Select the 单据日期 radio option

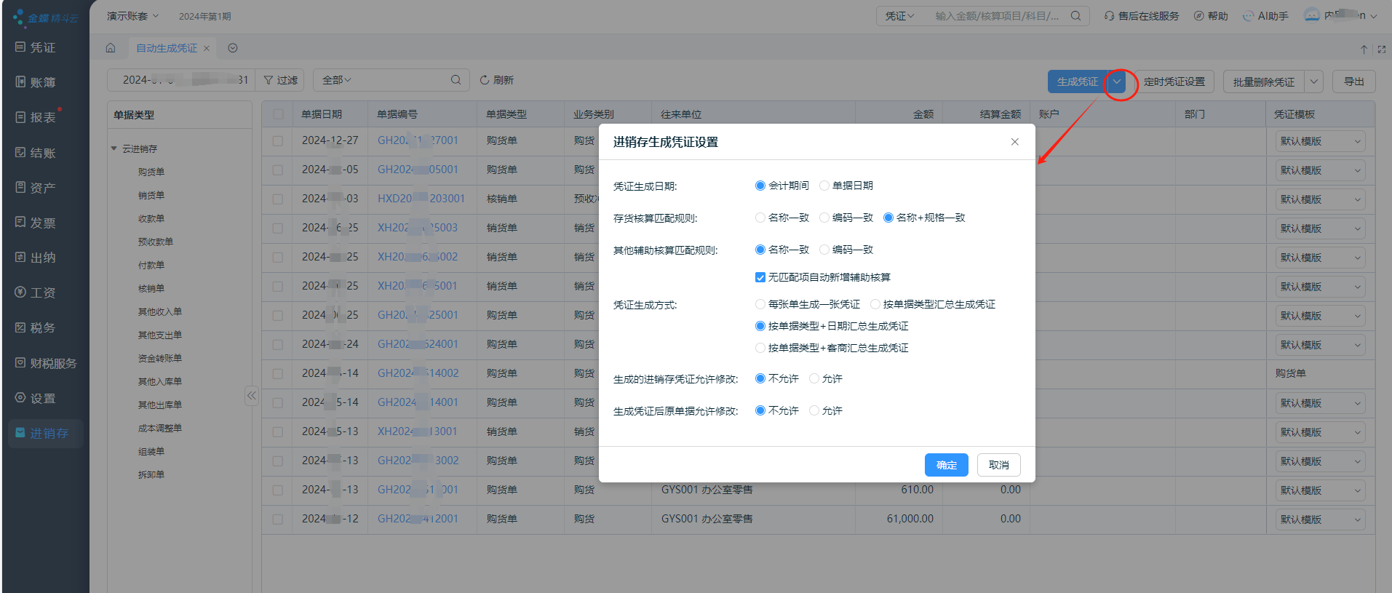pos(824,186)
